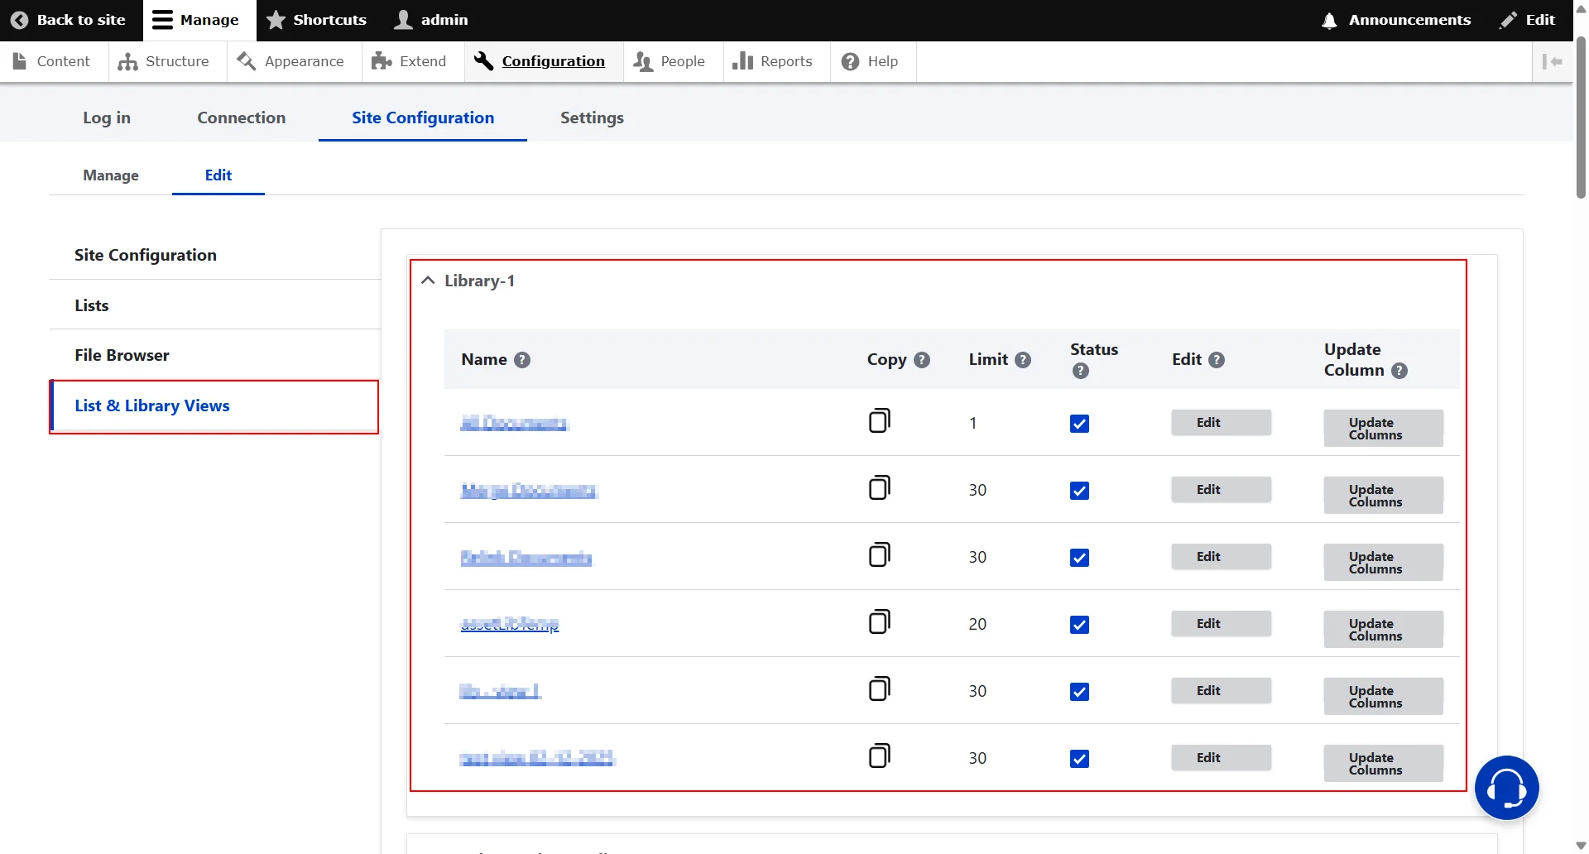Collapse the Library-1 section

coord(427,280)
